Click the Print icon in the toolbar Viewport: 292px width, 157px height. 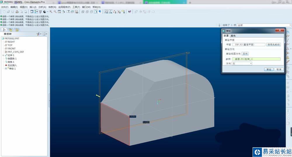[17, 12]
